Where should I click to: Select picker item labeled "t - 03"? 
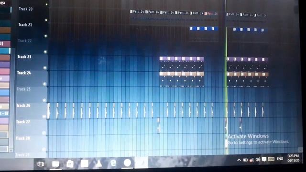tap(4, 113)
